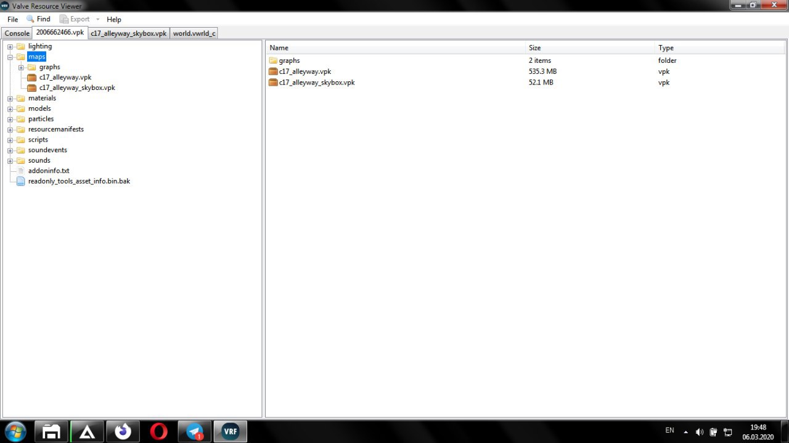Expand the soundevents folder node

pos(10,150)
